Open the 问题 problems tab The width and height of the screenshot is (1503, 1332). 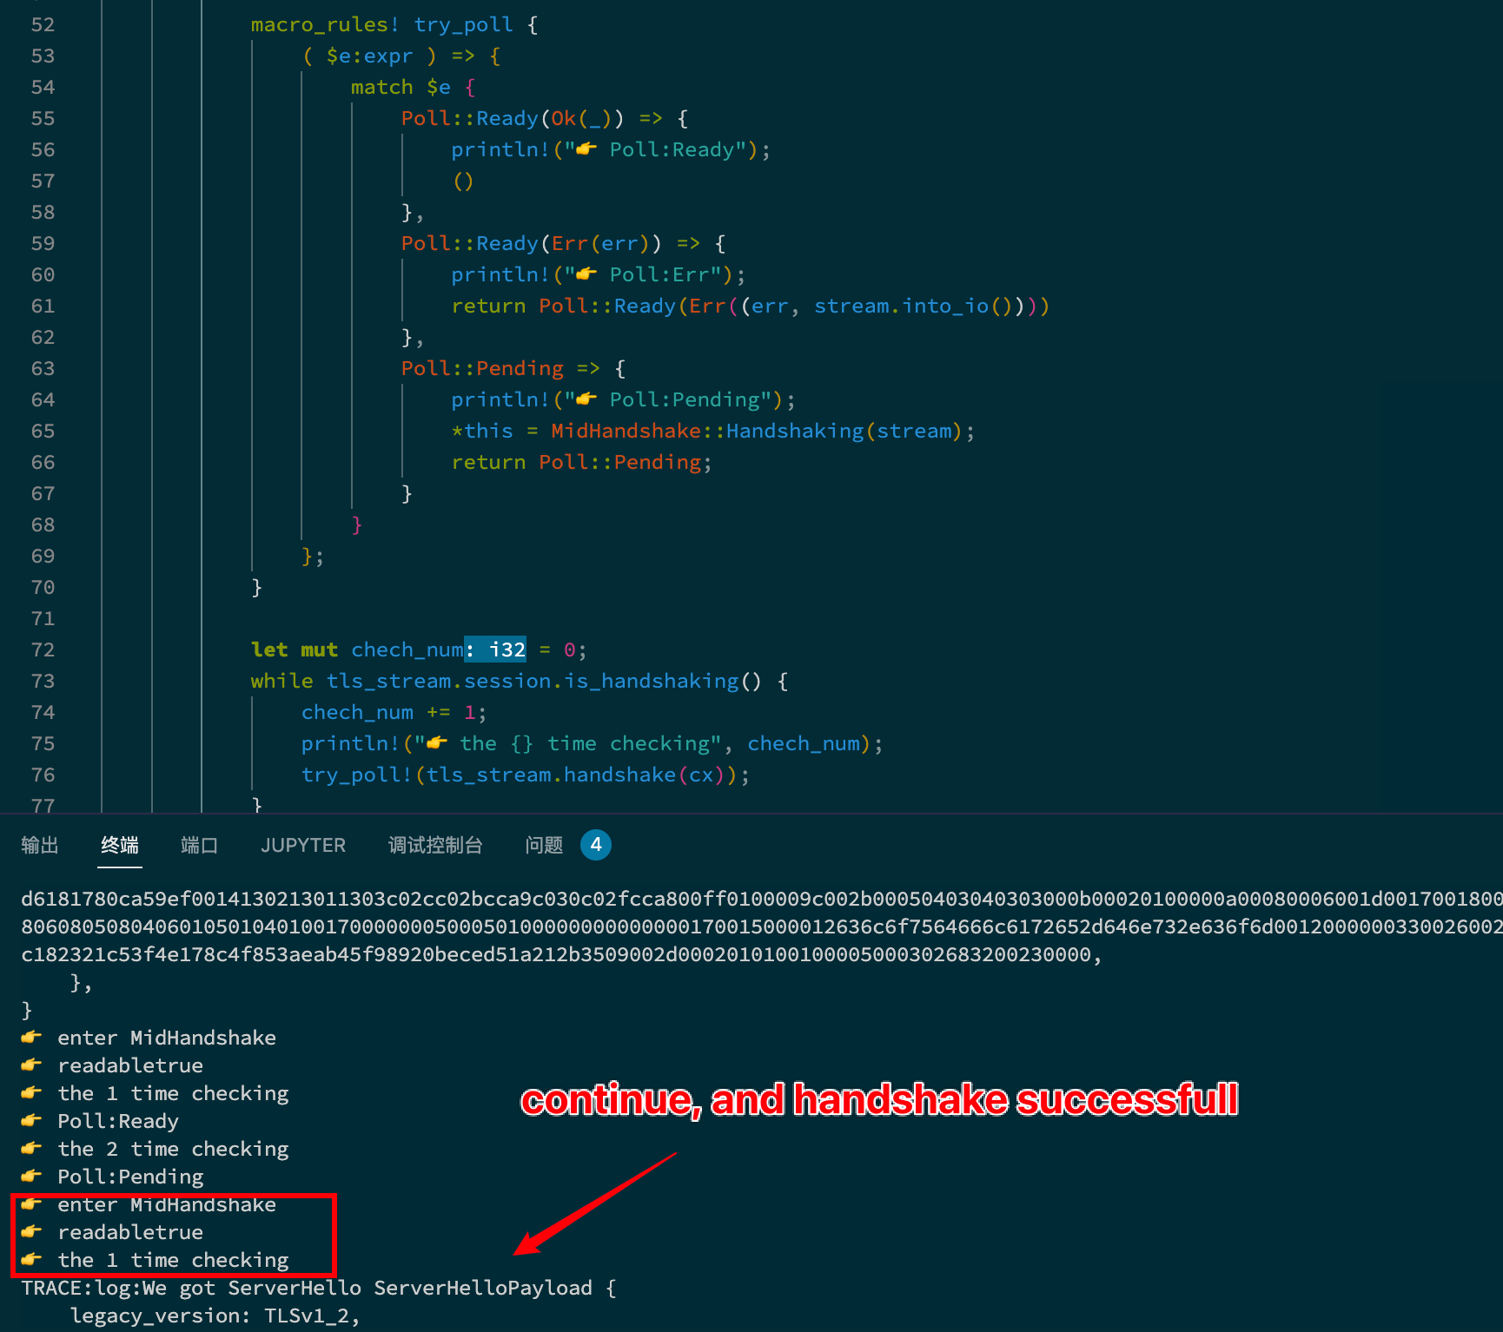[544, 845]
